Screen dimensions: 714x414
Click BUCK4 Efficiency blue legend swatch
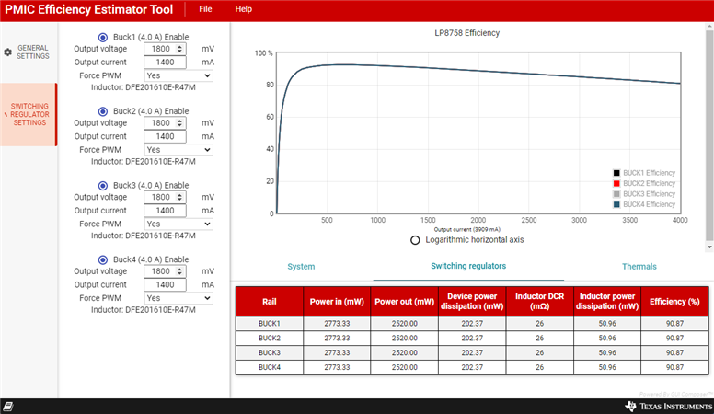tap(616, 204)
